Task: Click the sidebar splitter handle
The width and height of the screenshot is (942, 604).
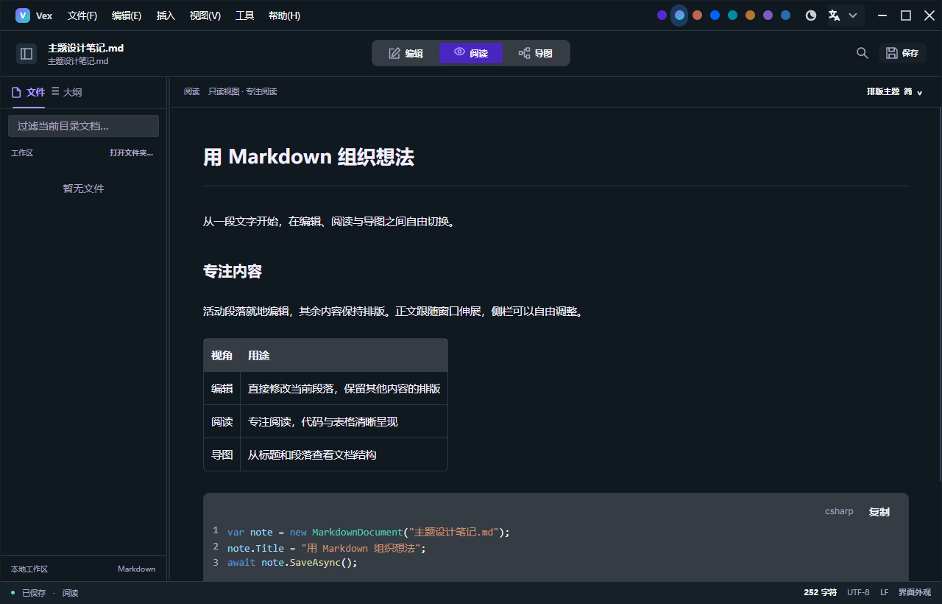Action: click(x=169, y=329)
